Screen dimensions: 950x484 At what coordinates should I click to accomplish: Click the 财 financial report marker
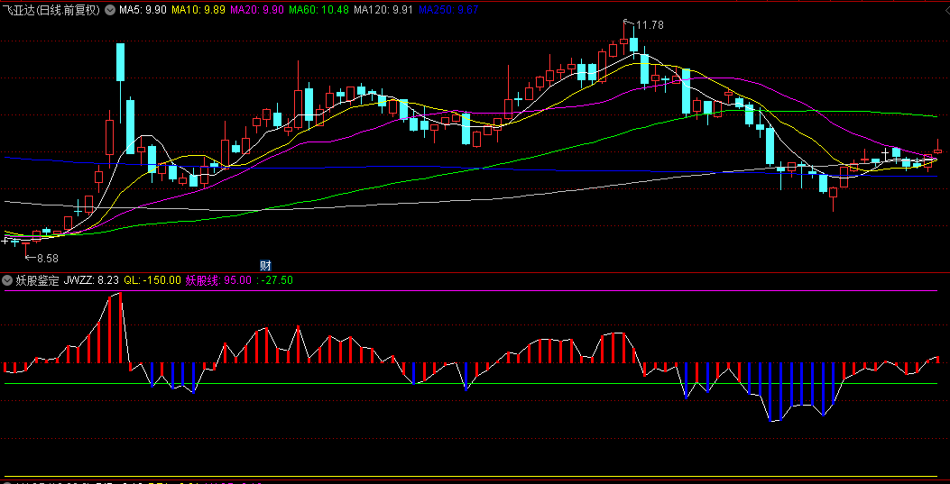(264, 265)
